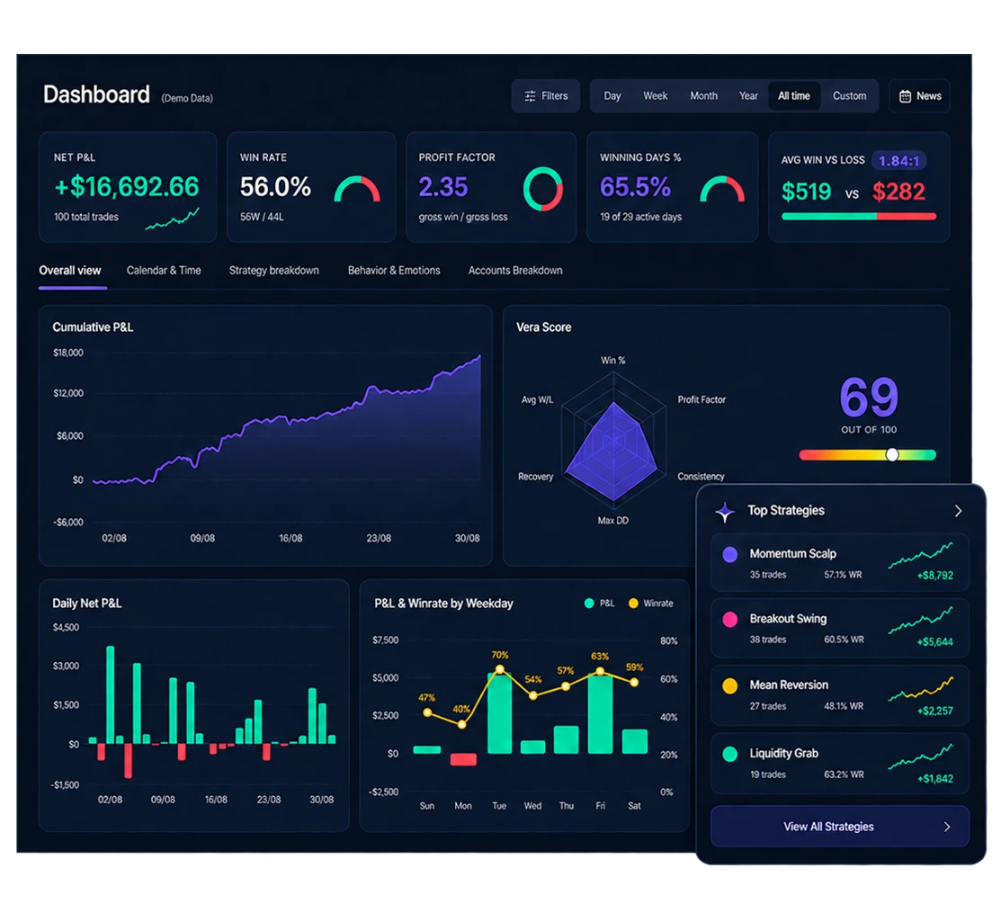1001x922 pixels.
Task: Toggle the Winrate legend item
Action: (650, 604)
